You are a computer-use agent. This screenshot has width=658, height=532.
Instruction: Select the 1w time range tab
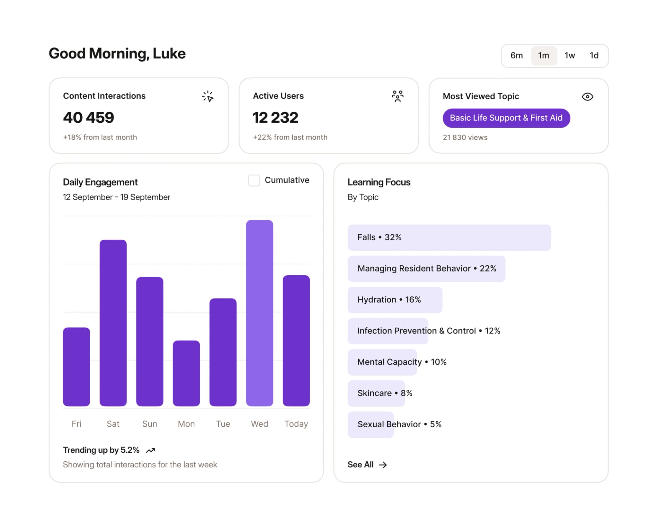pyautogui.click(x=570, y=55)
